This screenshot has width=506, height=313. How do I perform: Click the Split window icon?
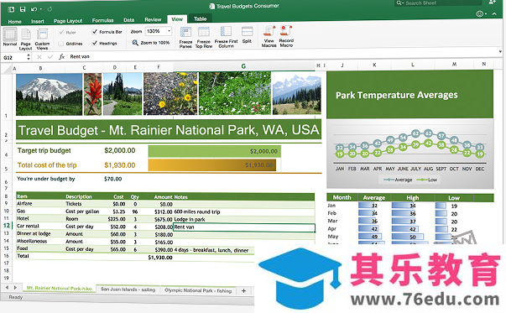(x=248, y=32)
